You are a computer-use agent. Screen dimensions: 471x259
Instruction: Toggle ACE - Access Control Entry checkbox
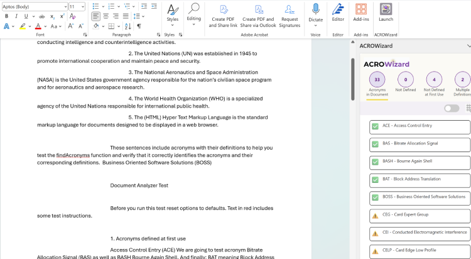click(375, 126)
